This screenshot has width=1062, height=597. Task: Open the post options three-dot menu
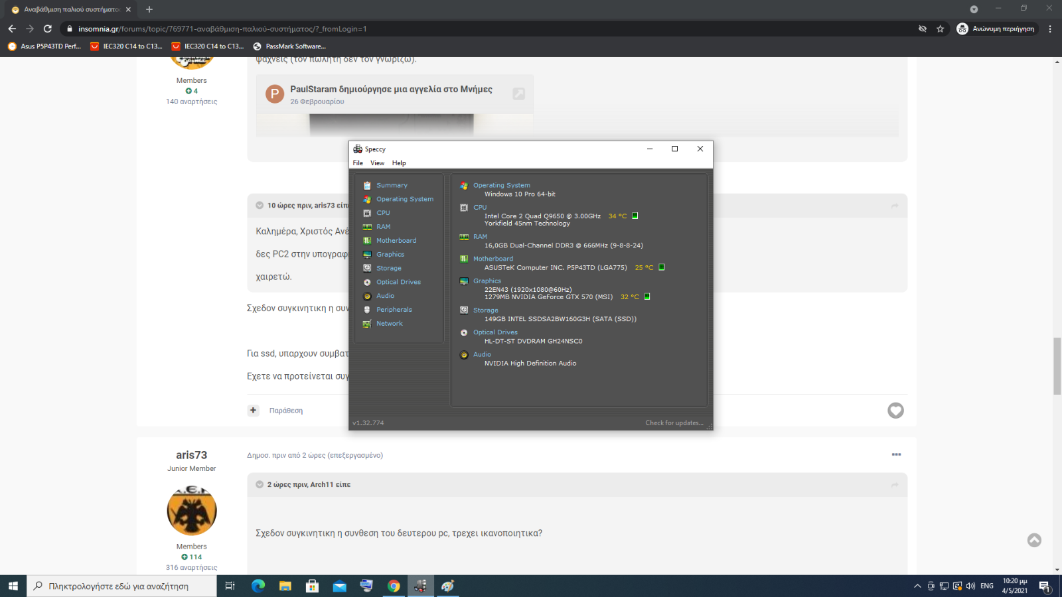(x=896, y=455)
